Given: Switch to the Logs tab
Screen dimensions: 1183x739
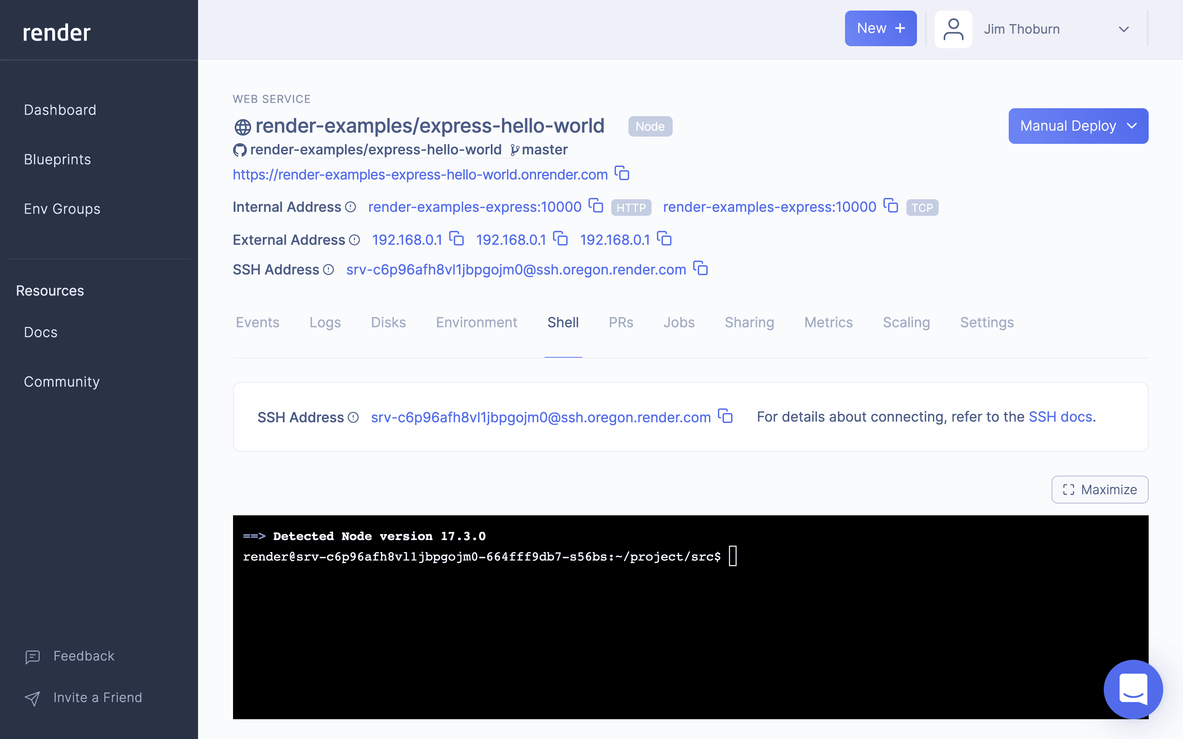Looking at the screenshot, I should coord(325,323).
